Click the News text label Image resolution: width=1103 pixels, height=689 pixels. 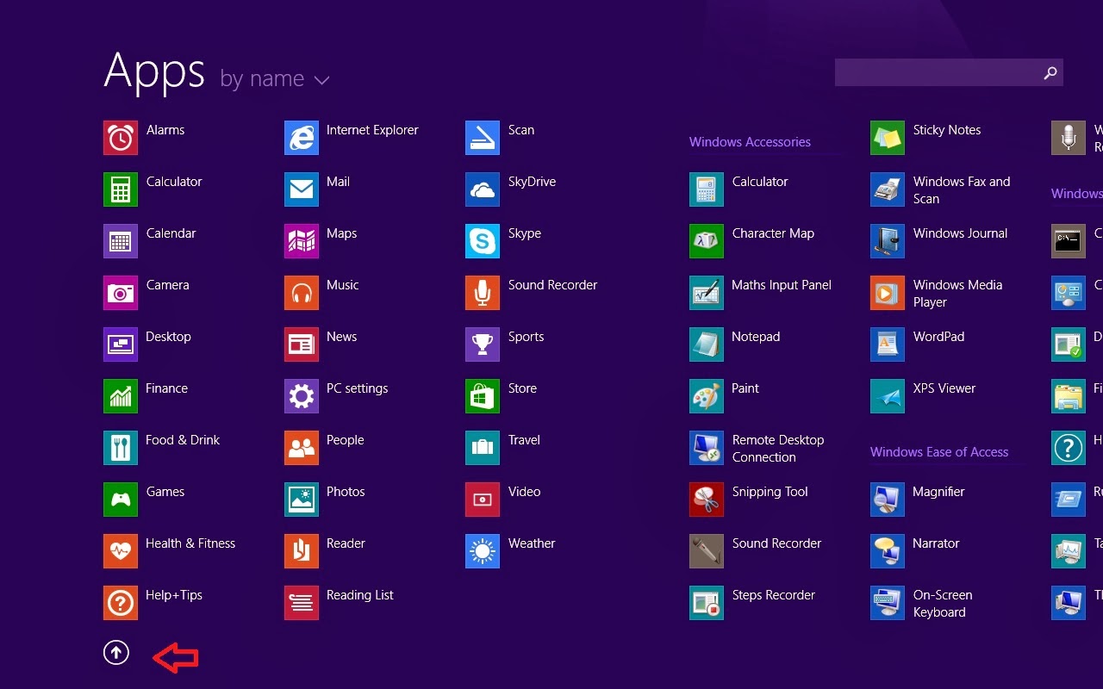[x=341, y=337]
